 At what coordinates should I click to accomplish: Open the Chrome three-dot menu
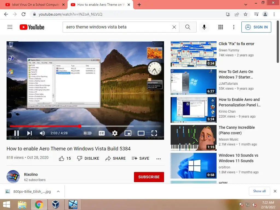point(274,14)
